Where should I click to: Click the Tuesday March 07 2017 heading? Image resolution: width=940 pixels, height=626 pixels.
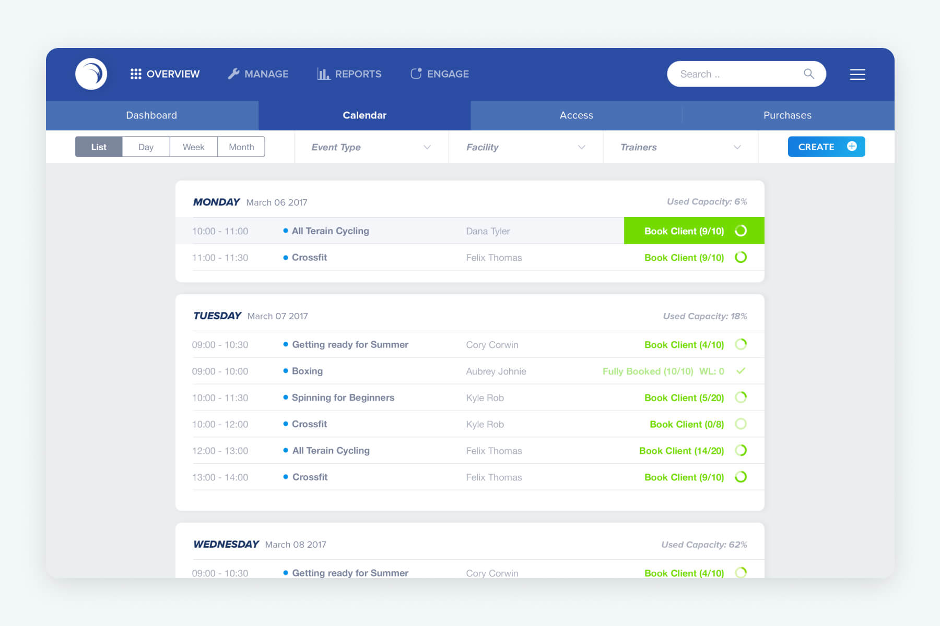[251, 316]
